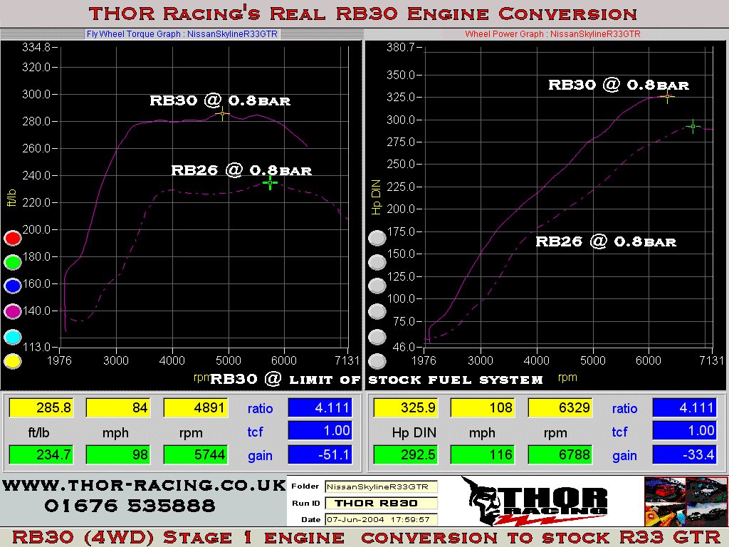The width and height of the screenshot is (729, 547).
Task: Click the topmost grey trace button on power graph
Action: click(x=377, y=238)
